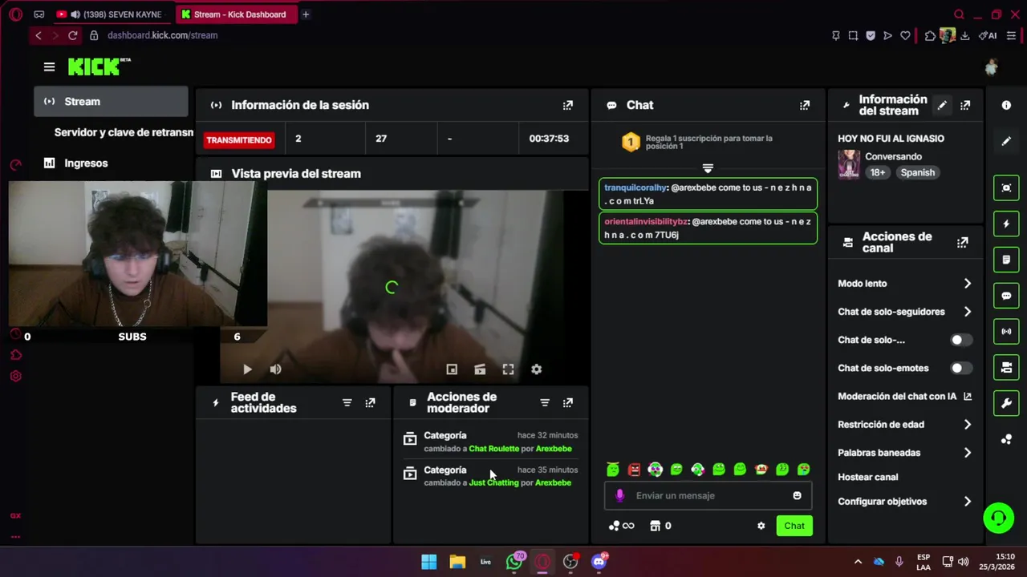1027x577 pixels.
Task: Toggle the lightning activity widget in the right sidebar
Action: pos(1006,224)
